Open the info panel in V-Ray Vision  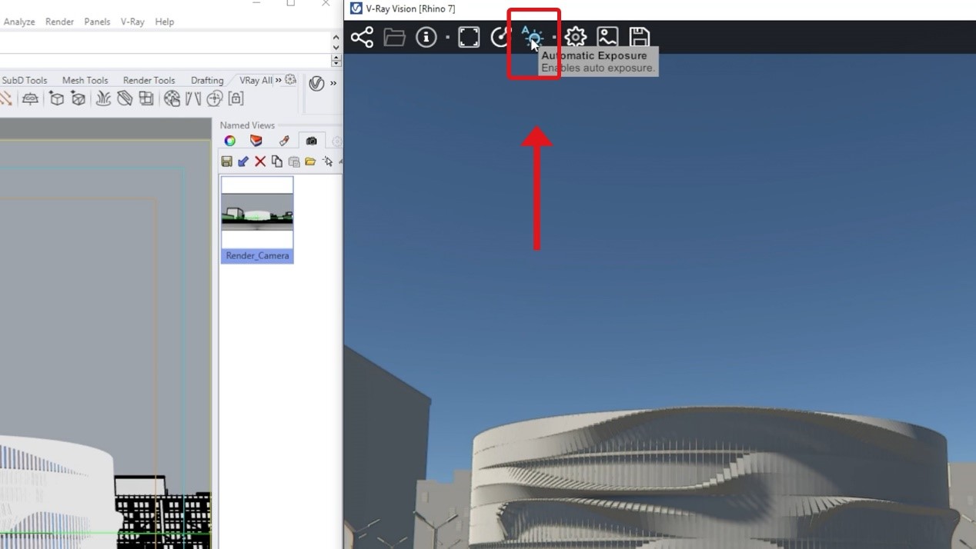point(426,37)
